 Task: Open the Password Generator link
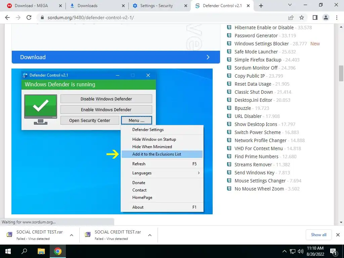point(256,36)
